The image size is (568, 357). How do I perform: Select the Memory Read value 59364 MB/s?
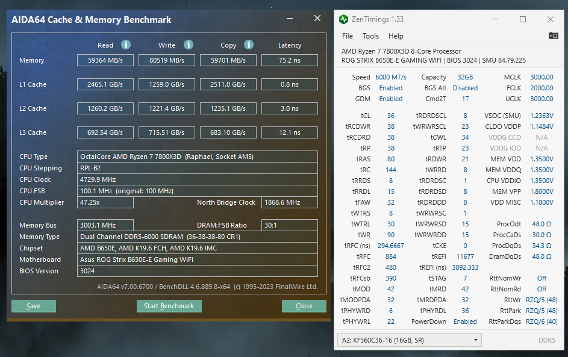[x=105, y=60]
